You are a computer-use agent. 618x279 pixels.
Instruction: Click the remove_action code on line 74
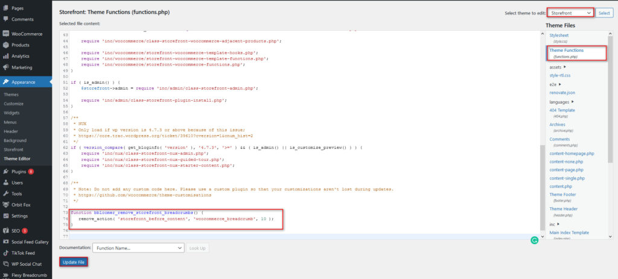click(176, 218)
